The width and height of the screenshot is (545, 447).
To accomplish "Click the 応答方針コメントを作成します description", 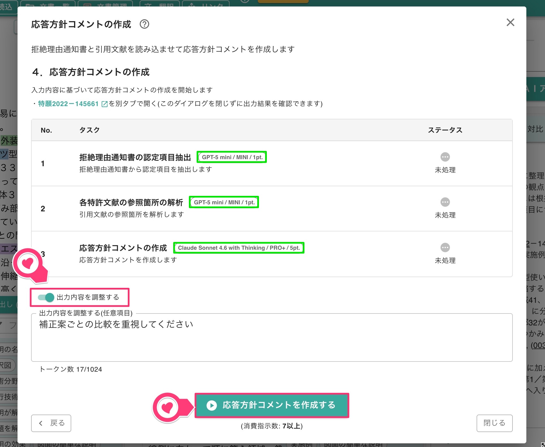I will click(128, 260).
